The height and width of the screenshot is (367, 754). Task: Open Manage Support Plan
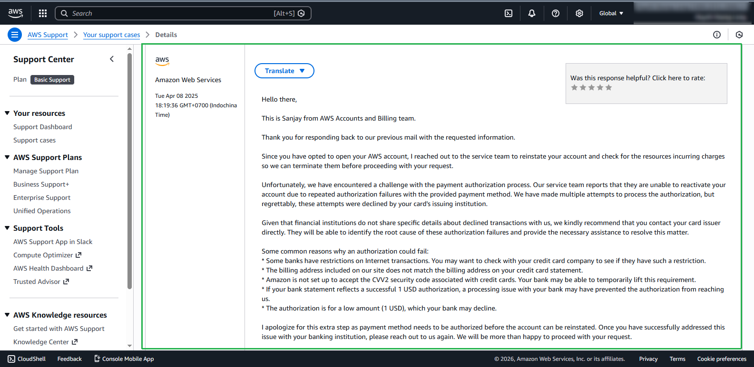pyautogui.click(x=46, y=171)
